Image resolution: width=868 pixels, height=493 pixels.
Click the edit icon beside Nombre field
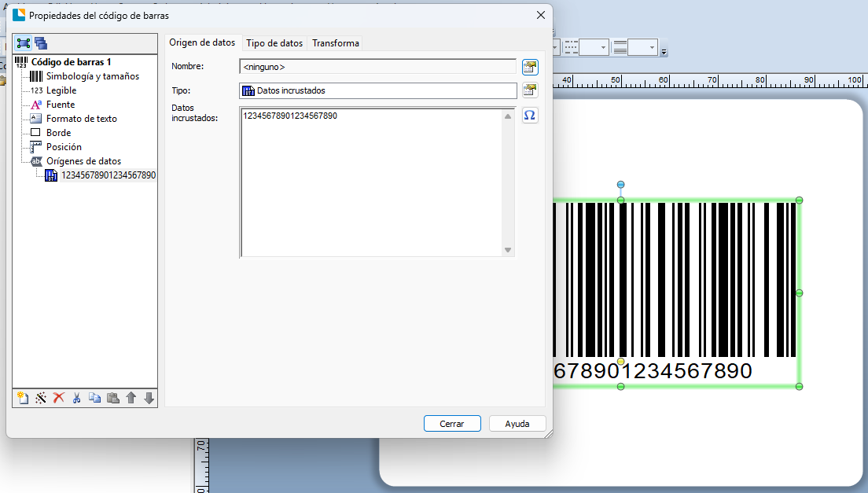click(x=530, y=67)
